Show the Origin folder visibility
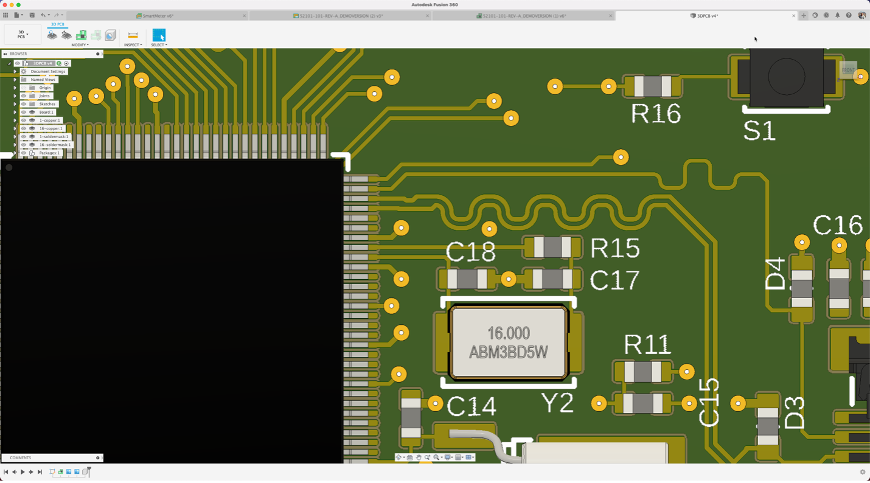 click(x=23, y=88)
